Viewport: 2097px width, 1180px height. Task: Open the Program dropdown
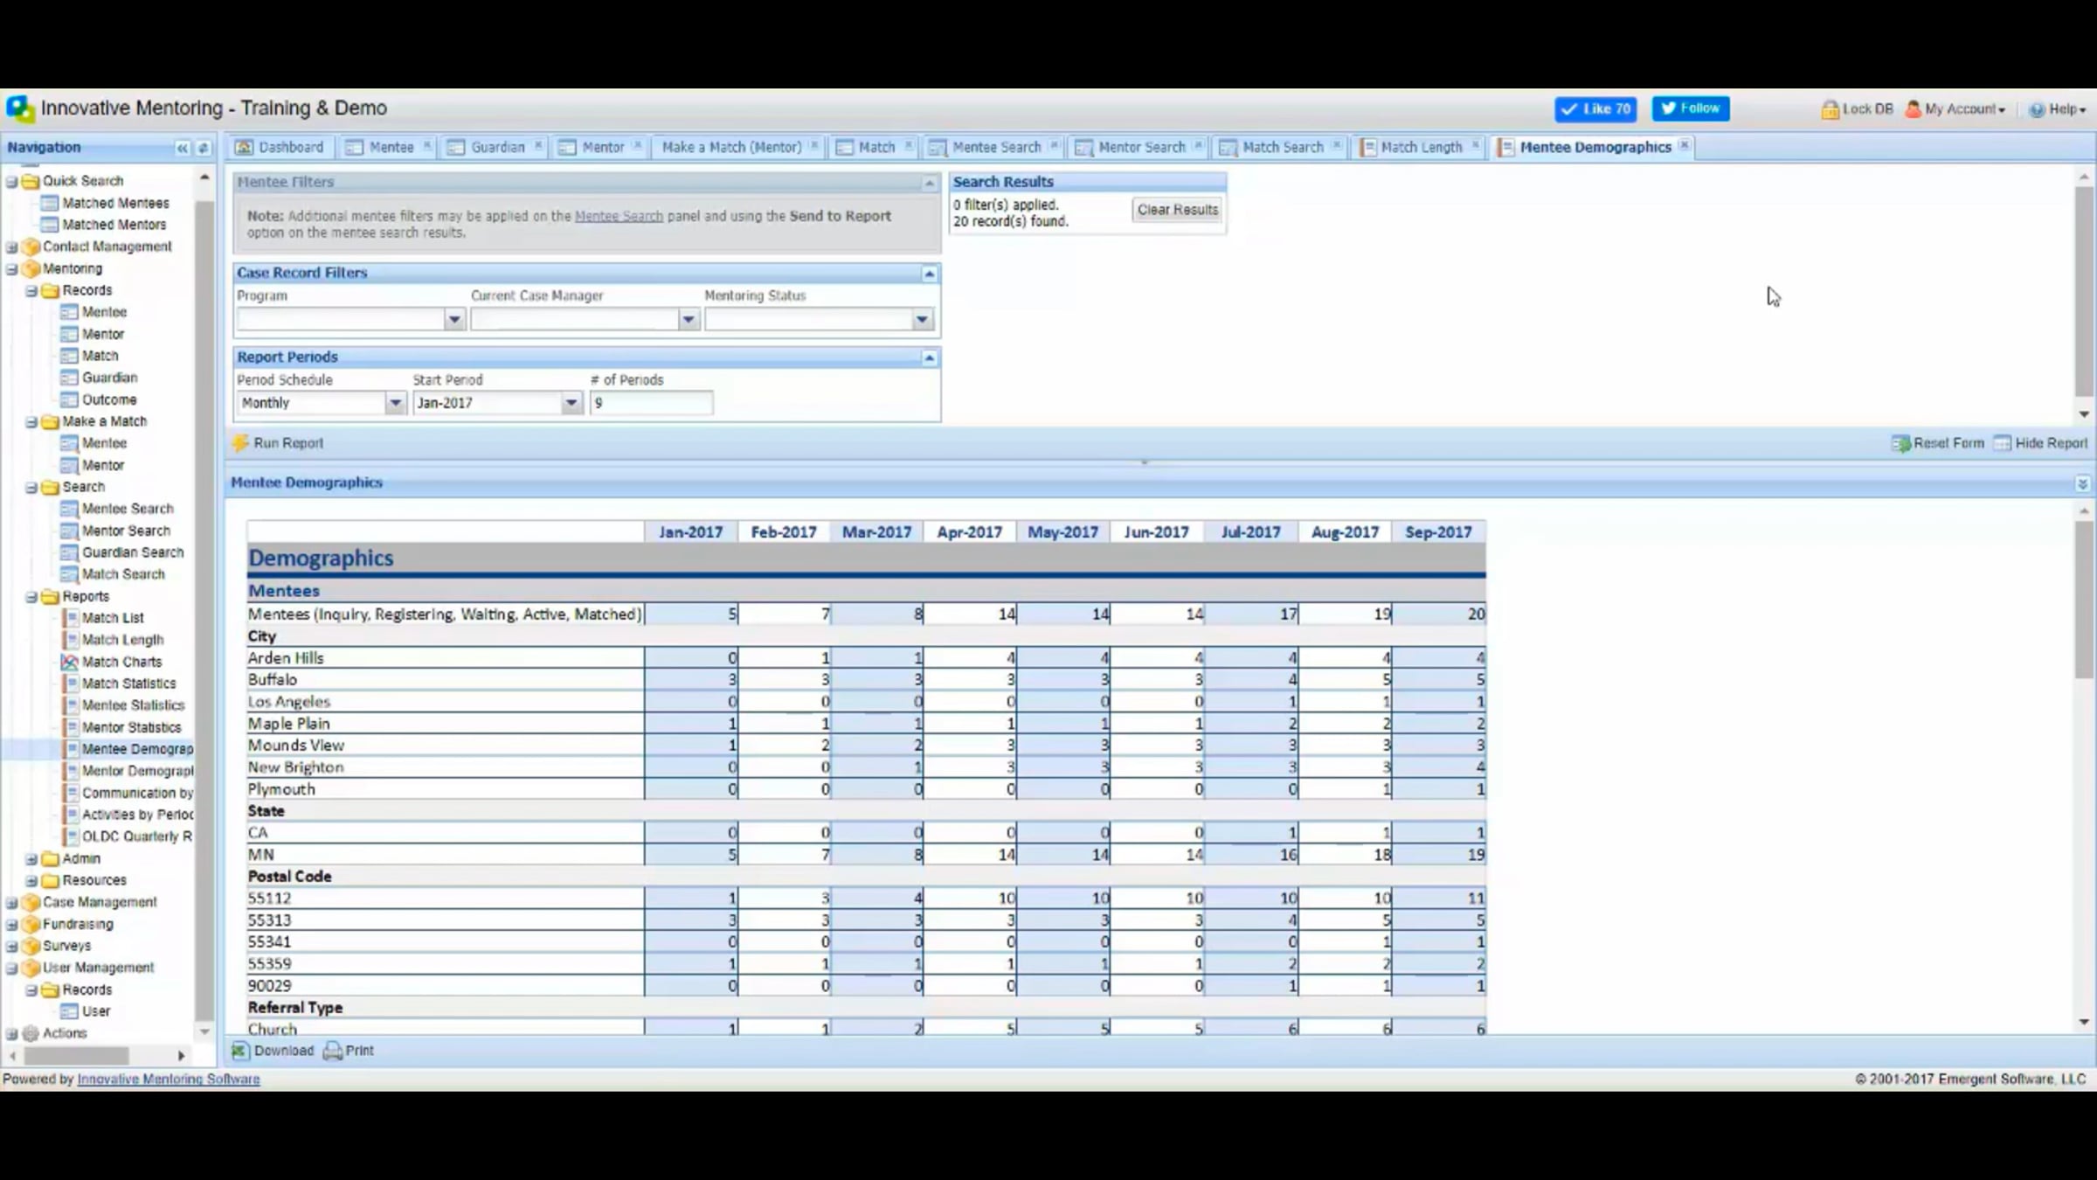click(x=454, y=320)
